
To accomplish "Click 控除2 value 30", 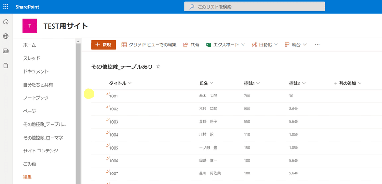I will tap(291, 96).
